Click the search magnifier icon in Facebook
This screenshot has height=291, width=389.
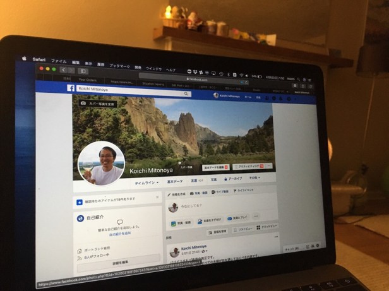(186, 93)
